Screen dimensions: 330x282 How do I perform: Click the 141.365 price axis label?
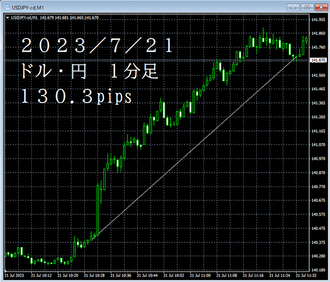[x=318, y=103]
